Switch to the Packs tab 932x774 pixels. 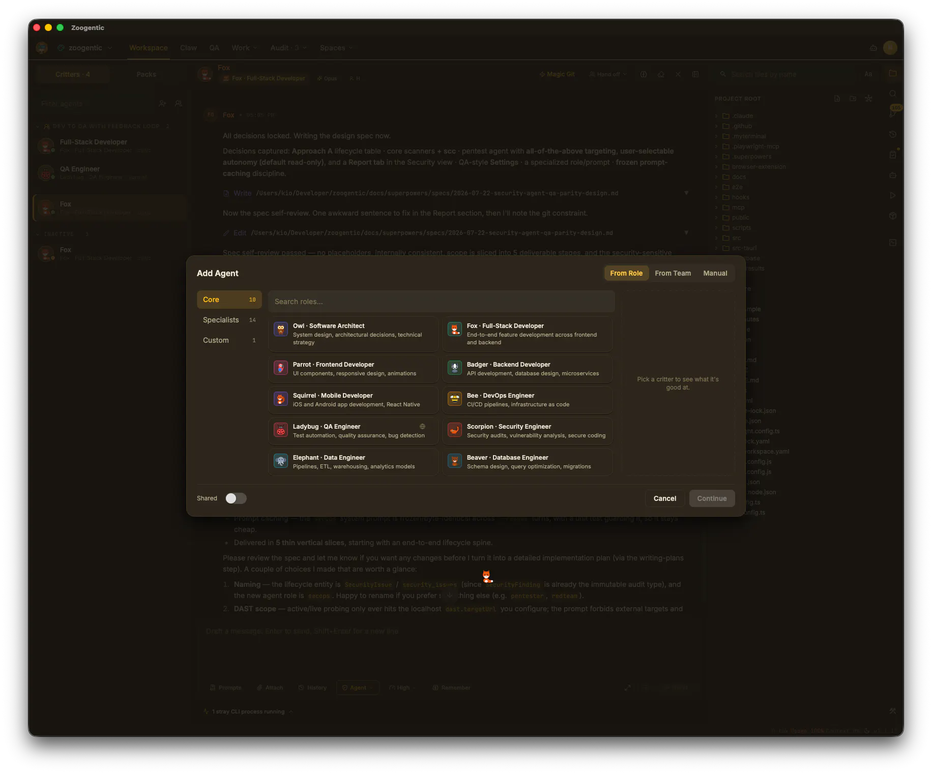pos(146,74)
